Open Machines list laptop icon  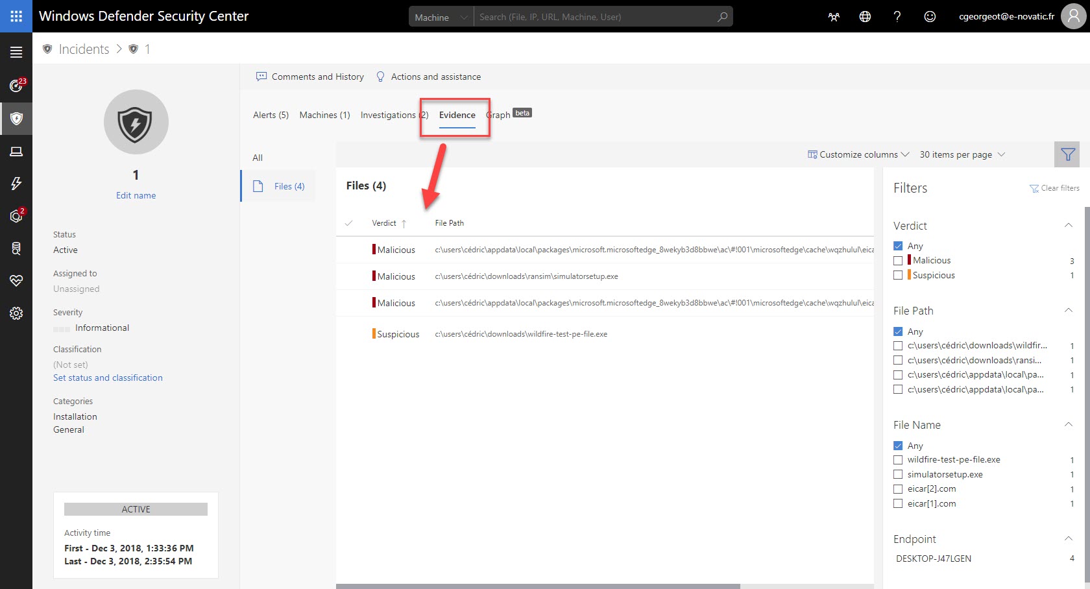[x=16, y=151]
